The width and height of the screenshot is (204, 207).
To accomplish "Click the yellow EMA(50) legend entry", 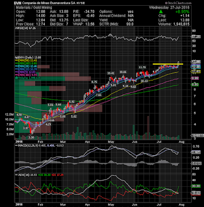I will pos(26,61).
